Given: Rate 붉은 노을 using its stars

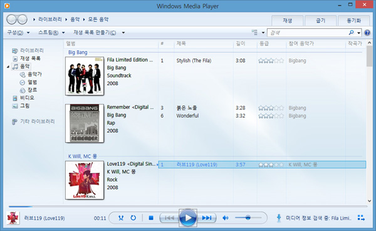Looking at the screenshot, I should [x=271, y=108].
